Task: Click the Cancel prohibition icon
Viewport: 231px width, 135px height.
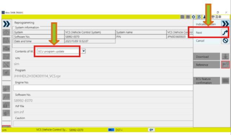Action: click(x=225, y=41)
